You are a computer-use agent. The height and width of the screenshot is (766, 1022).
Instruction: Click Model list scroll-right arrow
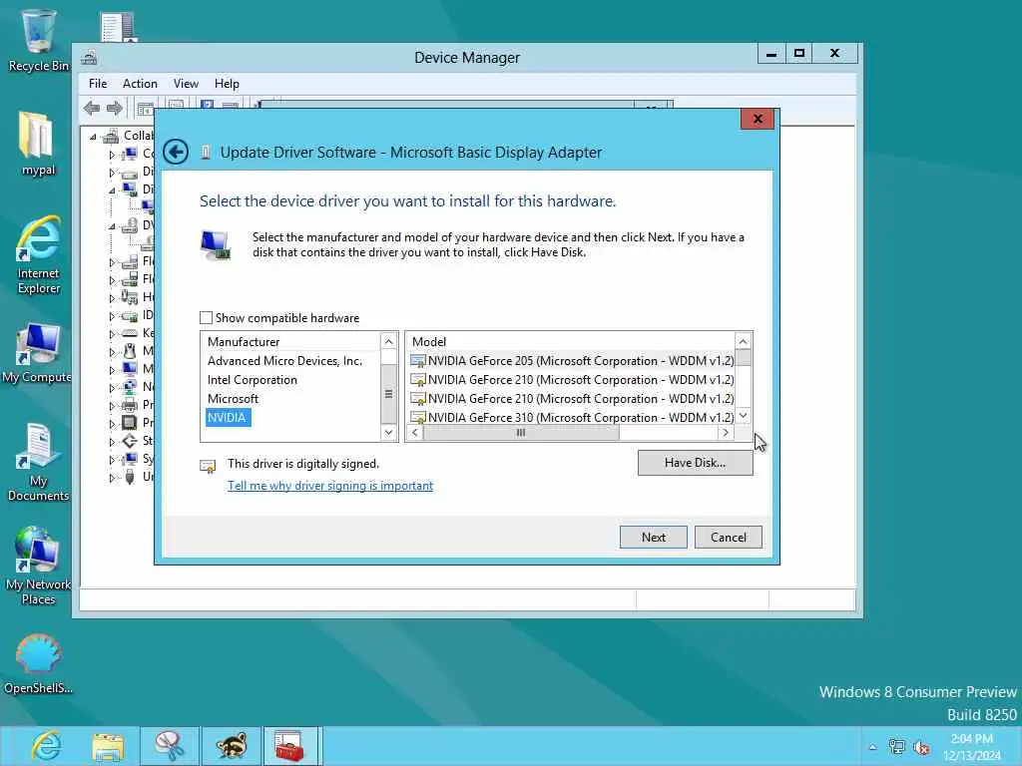click(x=726, y=433)
